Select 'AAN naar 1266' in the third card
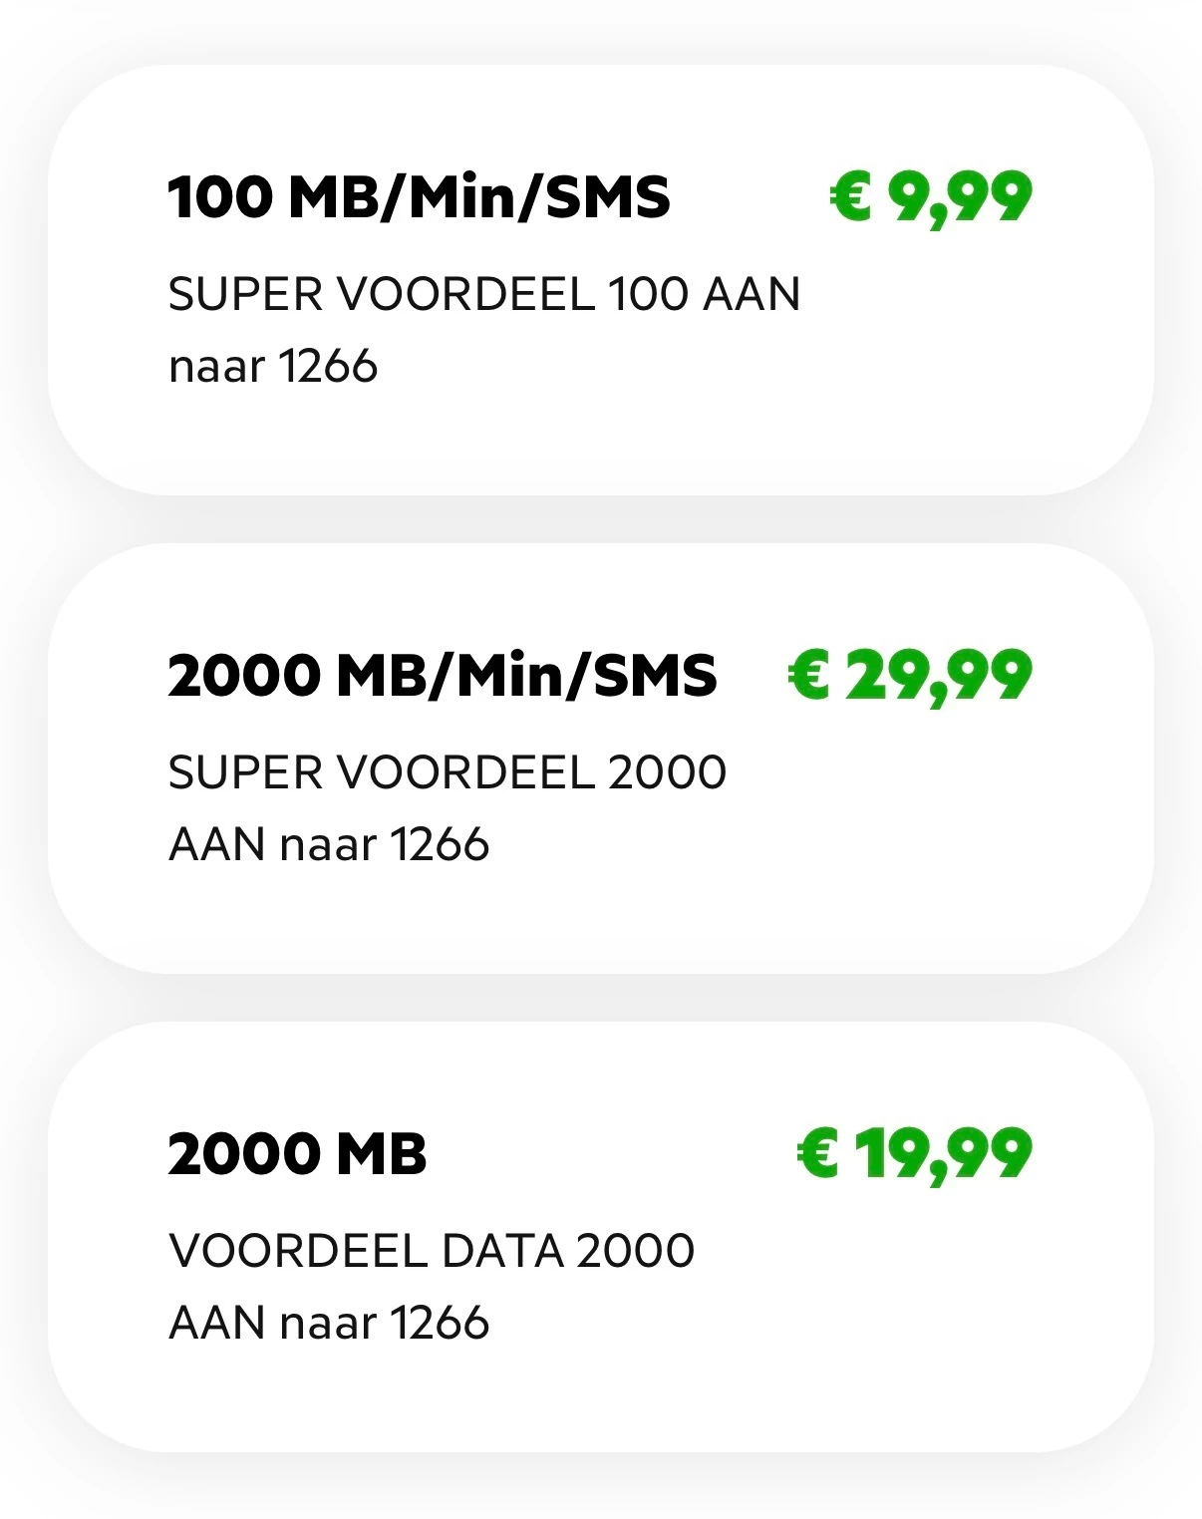The width and height of the screenshot is (1202, 1519). pyautogui.click(x=329, y=1323)
